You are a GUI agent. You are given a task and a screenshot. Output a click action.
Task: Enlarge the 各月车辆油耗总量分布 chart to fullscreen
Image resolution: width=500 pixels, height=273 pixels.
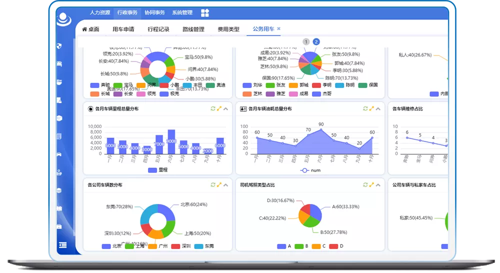(371, 109)
